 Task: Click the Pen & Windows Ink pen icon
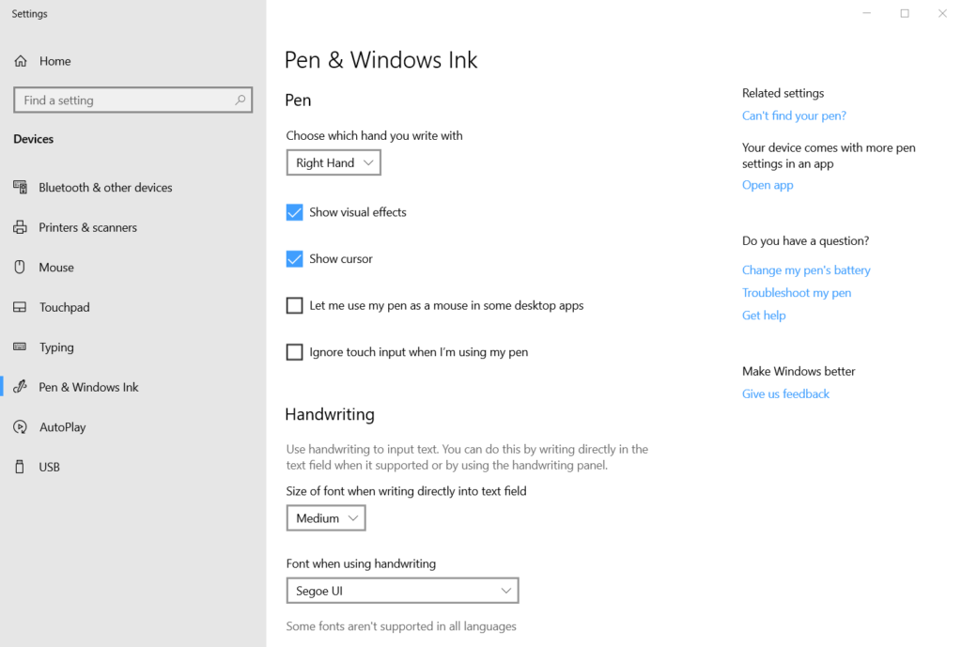click(21, 387)
